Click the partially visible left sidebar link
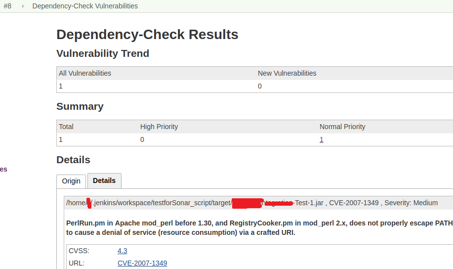The image size is (453, 269). 3,169
